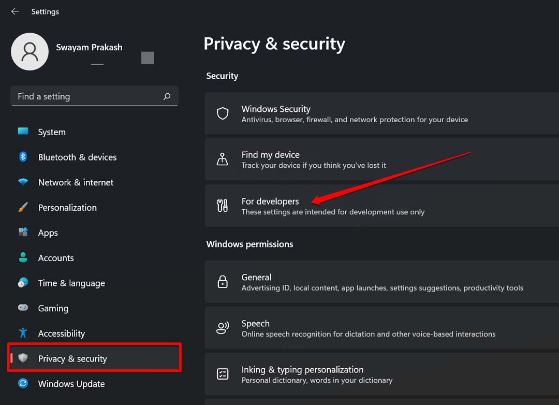559x405 pixels.
Task: Click the user avatar picture
Action: (x=30, y=52)
